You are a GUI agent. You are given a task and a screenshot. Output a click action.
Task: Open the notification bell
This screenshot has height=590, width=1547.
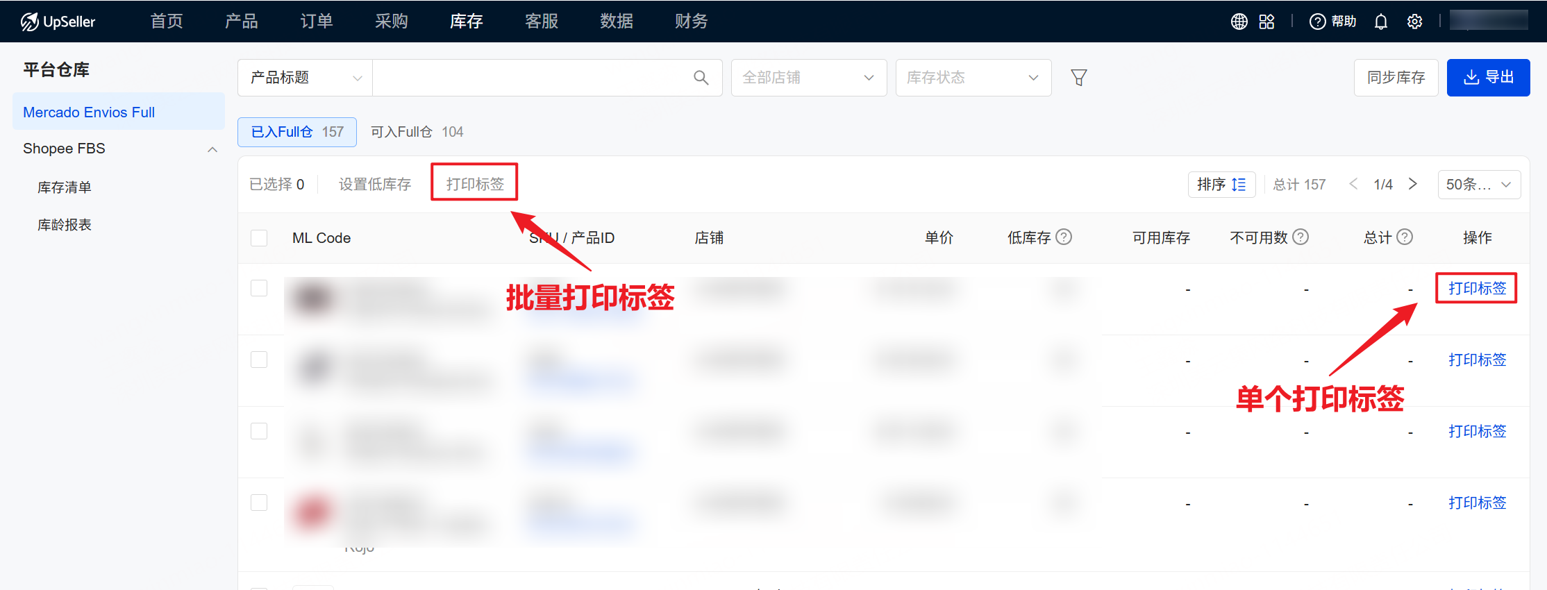tap(1380, 22)
